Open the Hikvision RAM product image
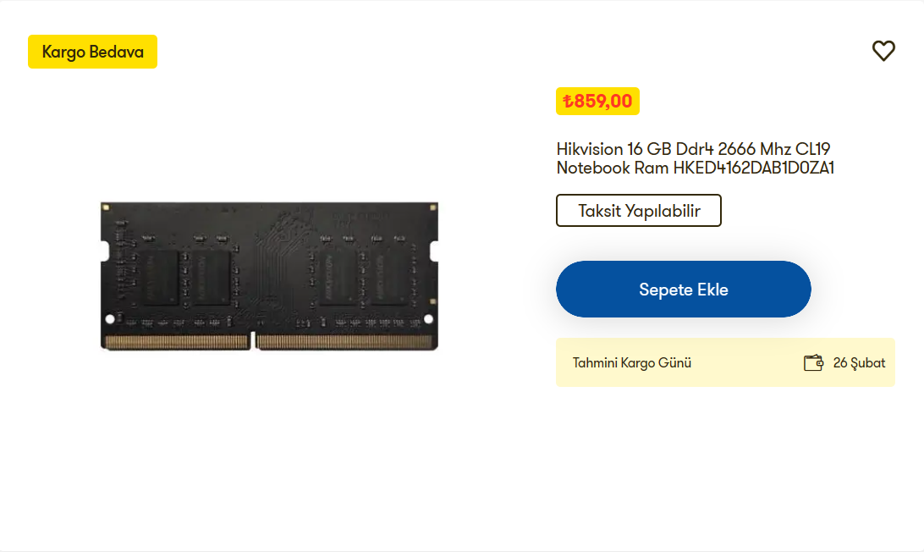924x552 pixels. 269,275
